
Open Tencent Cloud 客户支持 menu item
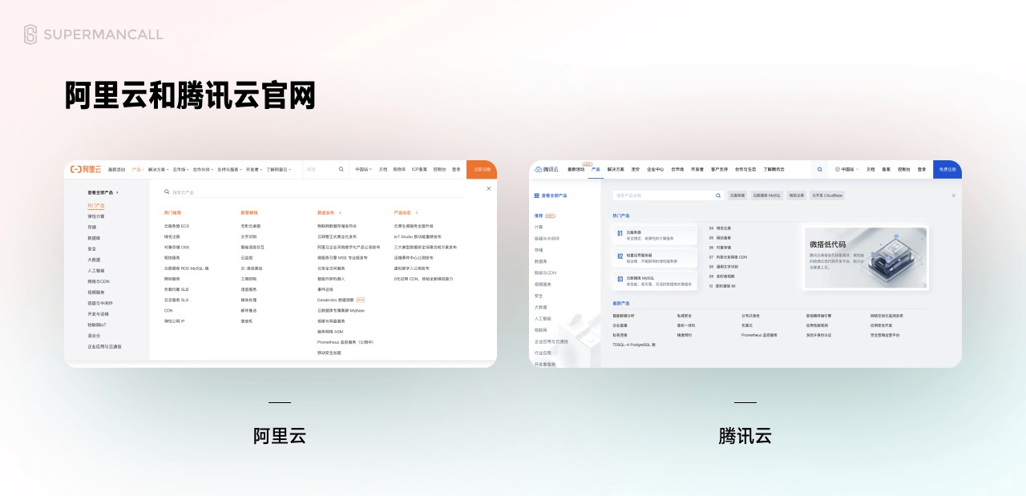719,169
